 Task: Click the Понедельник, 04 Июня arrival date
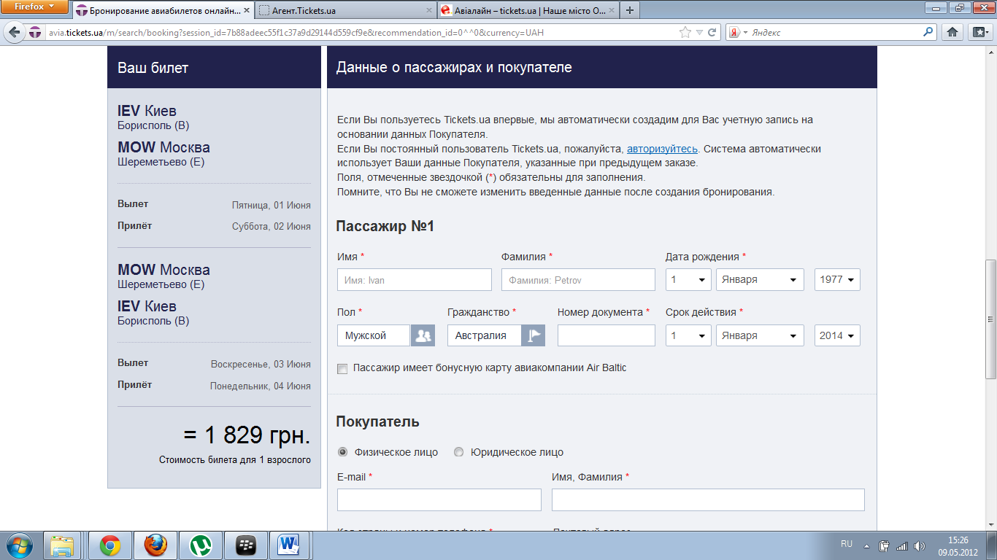pyautogui.click(x=261, y=386)
